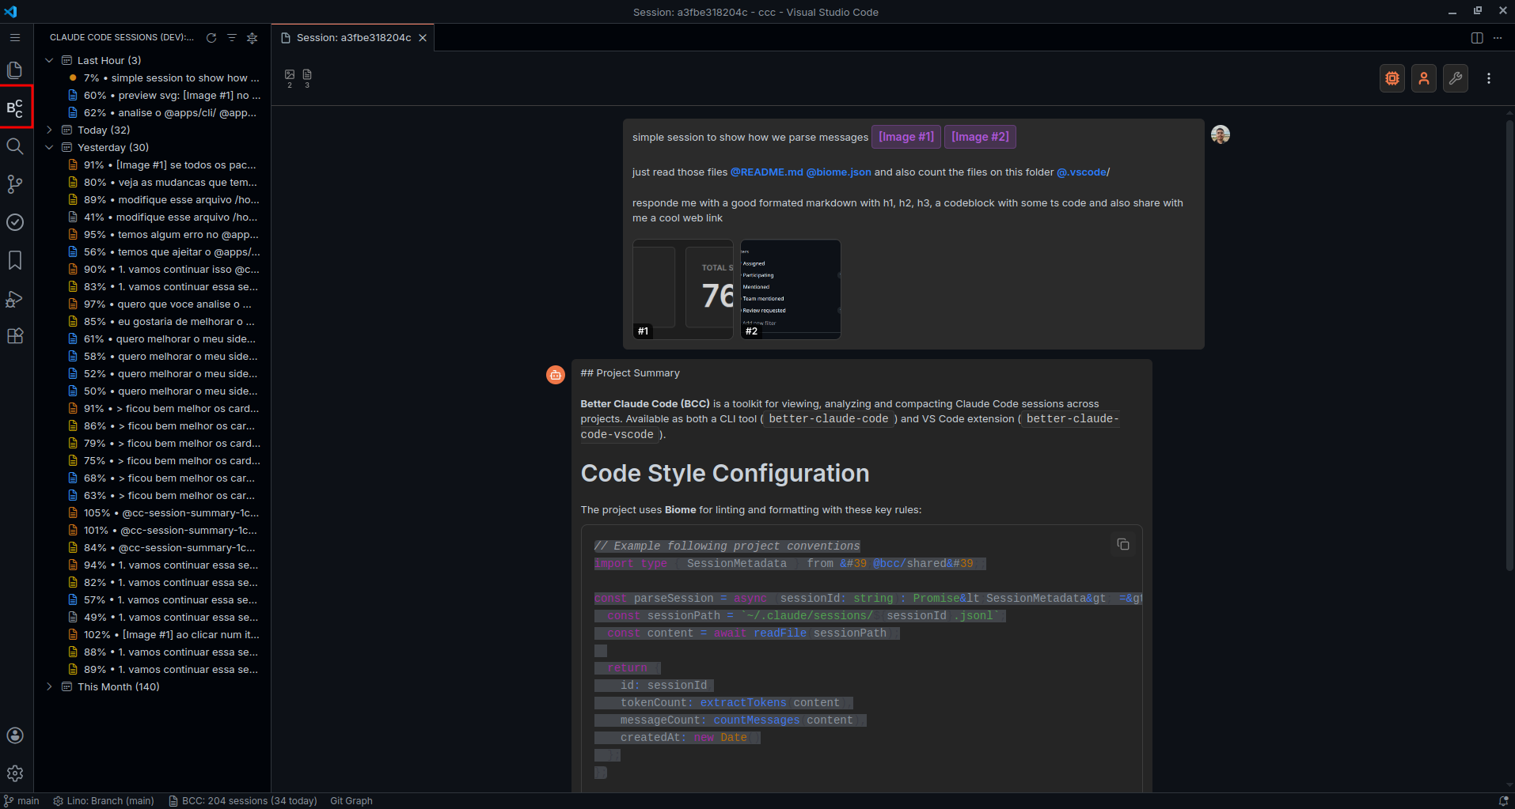This screenshot has width=1515, height=809.
Task: Open the BCC sessions view in activity bar
Action: click(15, 107)
